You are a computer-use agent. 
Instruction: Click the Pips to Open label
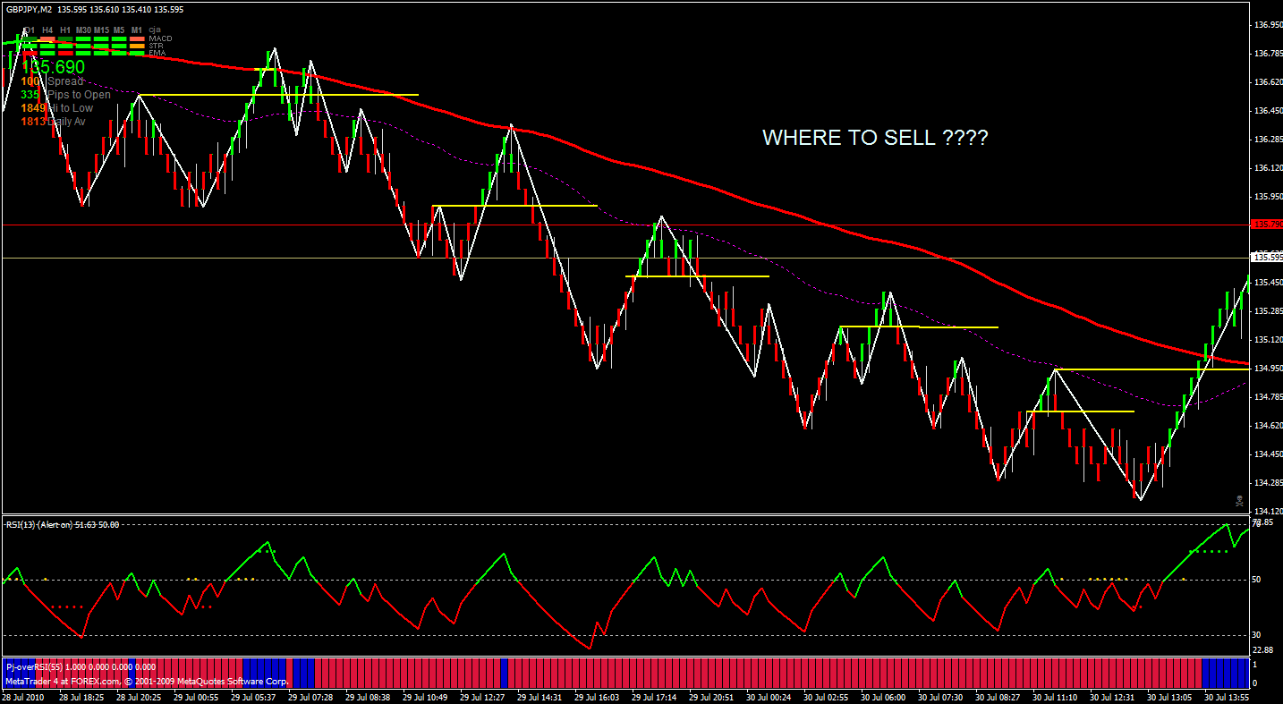[79, 95]
